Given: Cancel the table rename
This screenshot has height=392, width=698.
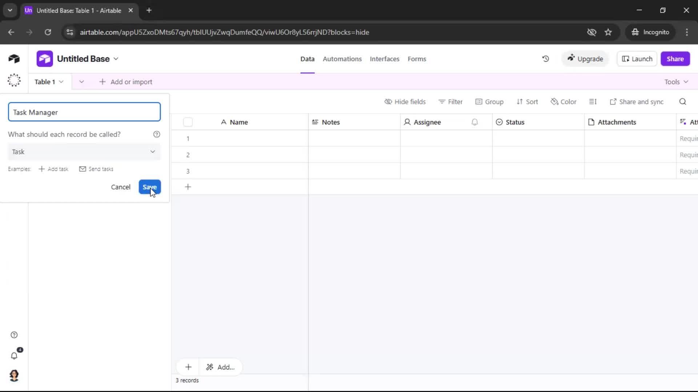Looking at the screenshot, I should click(121, 187).
